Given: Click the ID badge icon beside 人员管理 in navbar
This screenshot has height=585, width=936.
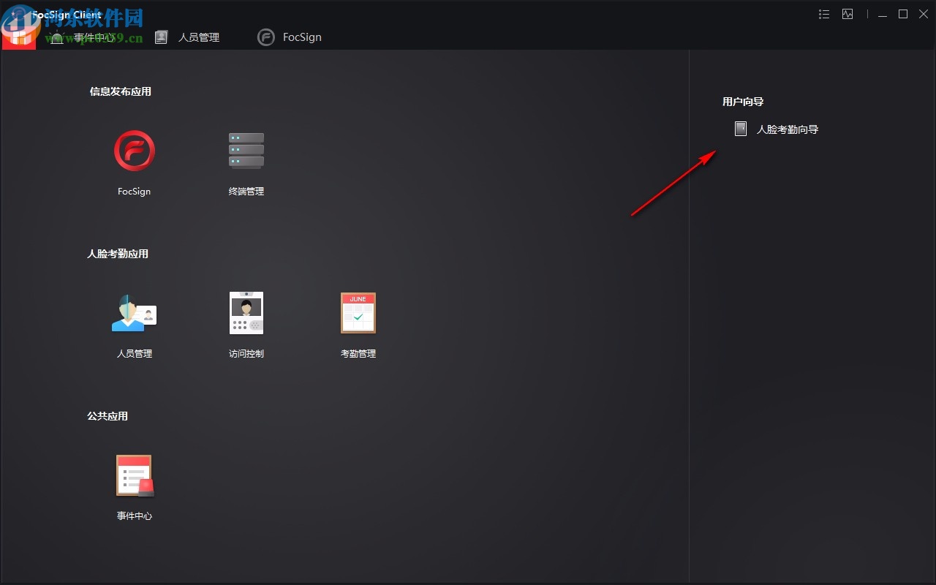Looking at the screenshot, I should point(161,37).
